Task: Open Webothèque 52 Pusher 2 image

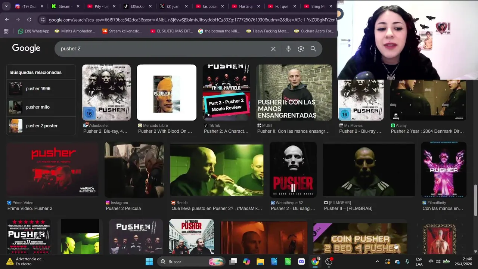Action: (293, 169)
